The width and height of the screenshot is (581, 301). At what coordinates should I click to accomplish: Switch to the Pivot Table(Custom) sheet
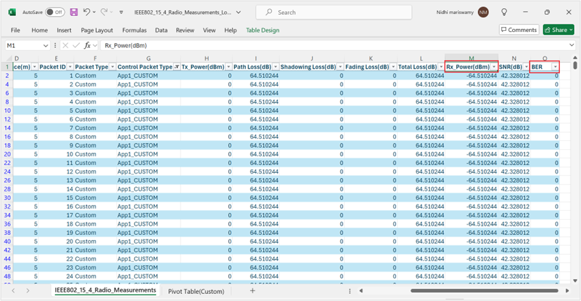[x=197, y=291]
